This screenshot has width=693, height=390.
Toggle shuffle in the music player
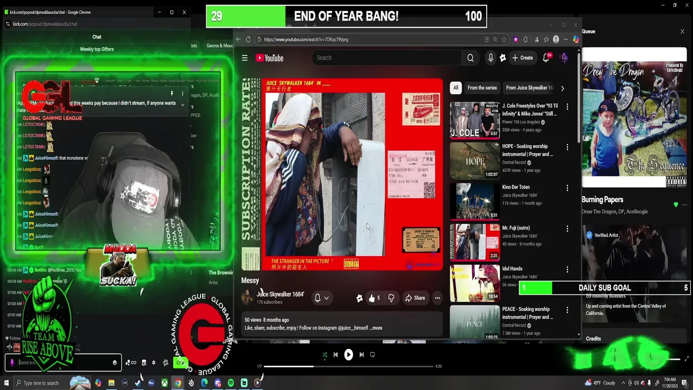(324, 355)
